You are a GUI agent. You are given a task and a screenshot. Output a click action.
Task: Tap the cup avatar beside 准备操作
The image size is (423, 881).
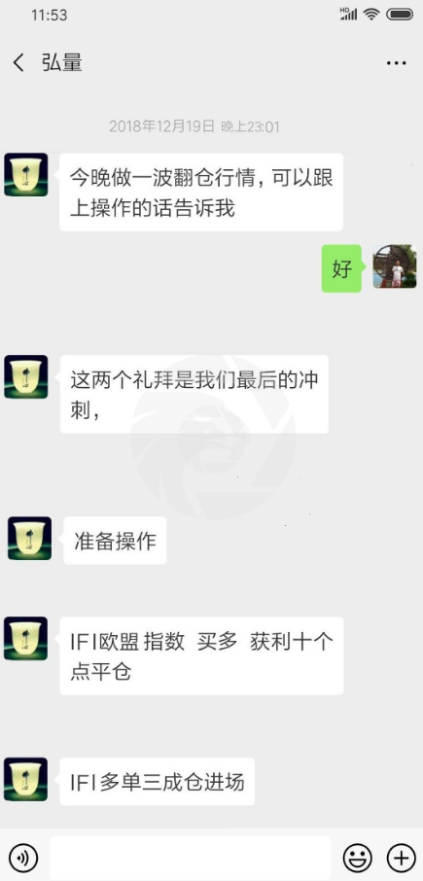point(29,539)
